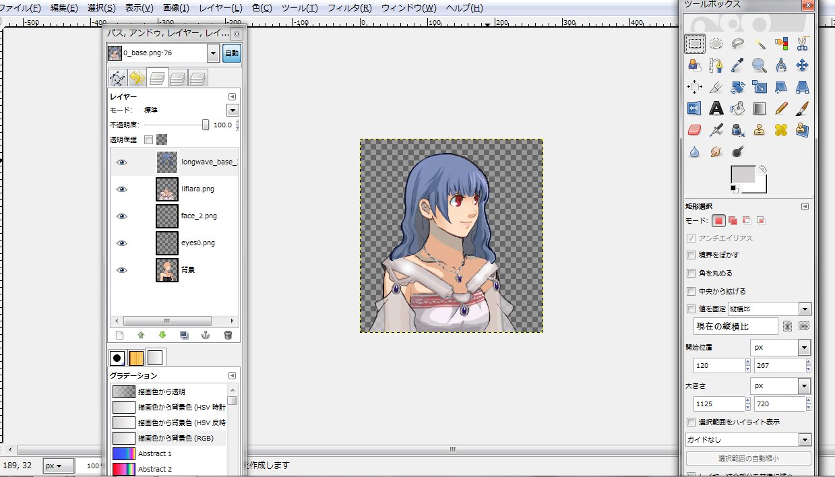Open the レイヤー menu in menu bar

(x=220, y=8)
